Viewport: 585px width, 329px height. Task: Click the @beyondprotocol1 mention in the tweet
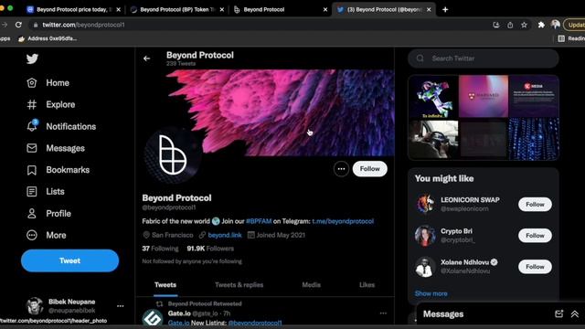point(255,323)
